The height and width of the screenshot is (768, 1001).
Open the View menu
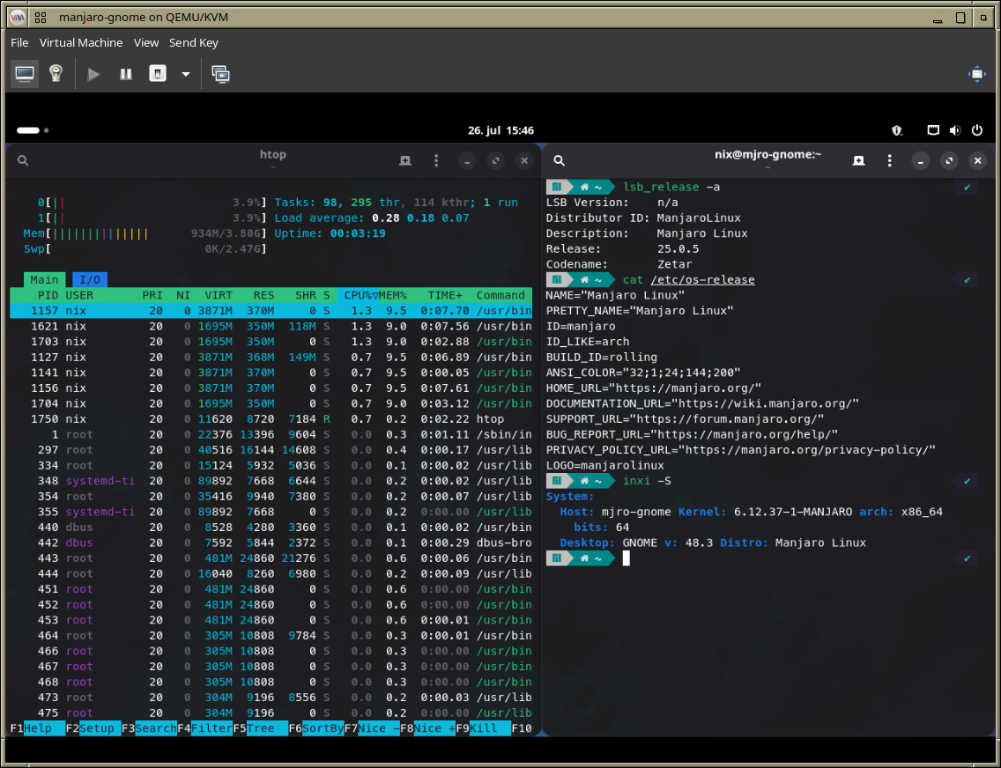pos(146,43)
